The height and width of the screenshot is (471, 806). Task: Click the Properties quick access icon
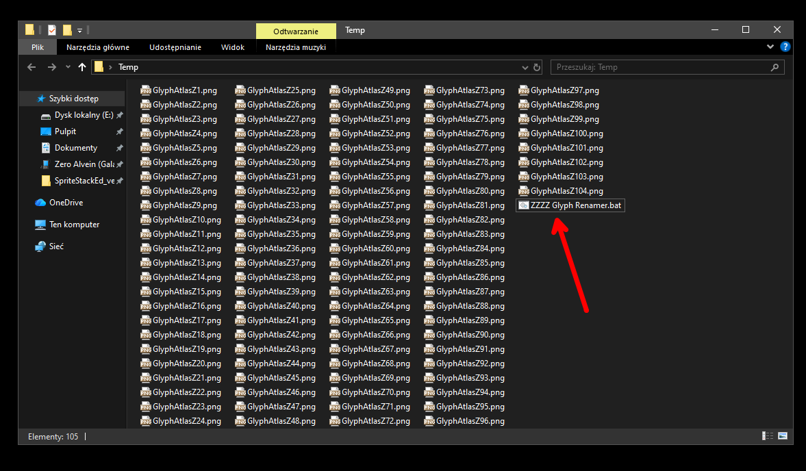tap(52, 30)
